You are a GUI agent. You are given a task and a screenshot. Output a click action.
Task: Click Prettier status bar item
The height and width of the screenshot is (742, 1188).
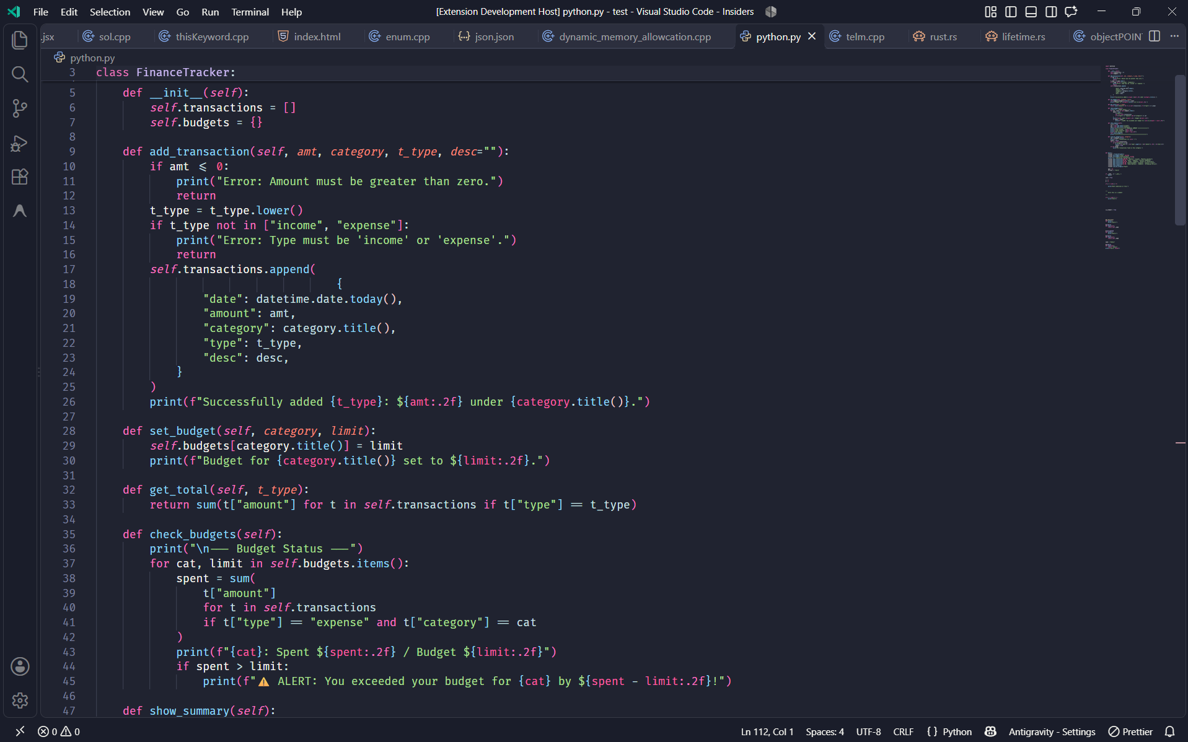coord(1130,731)
